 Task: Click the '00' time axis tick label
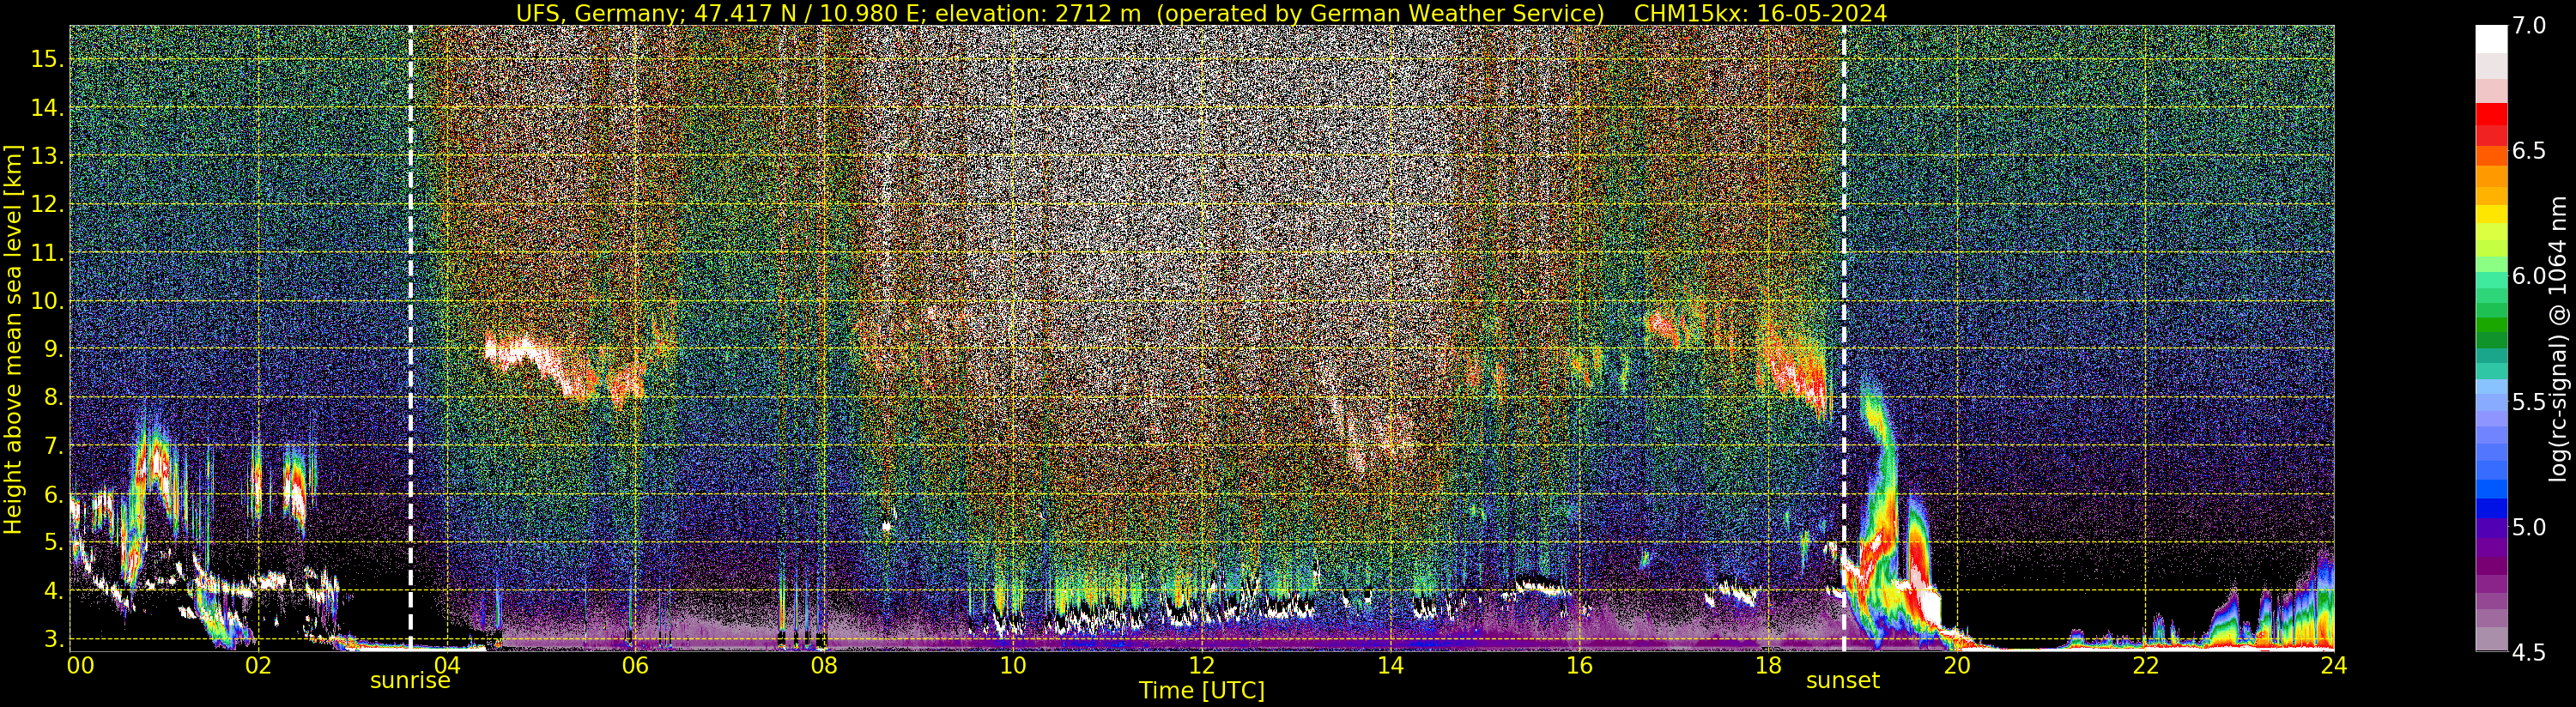tap(79, 664)
